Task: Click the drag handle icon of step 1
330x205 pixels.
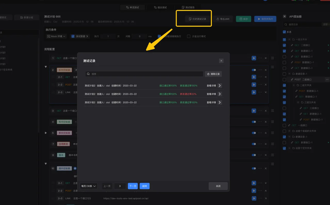Action: click(x=273, y=58)
